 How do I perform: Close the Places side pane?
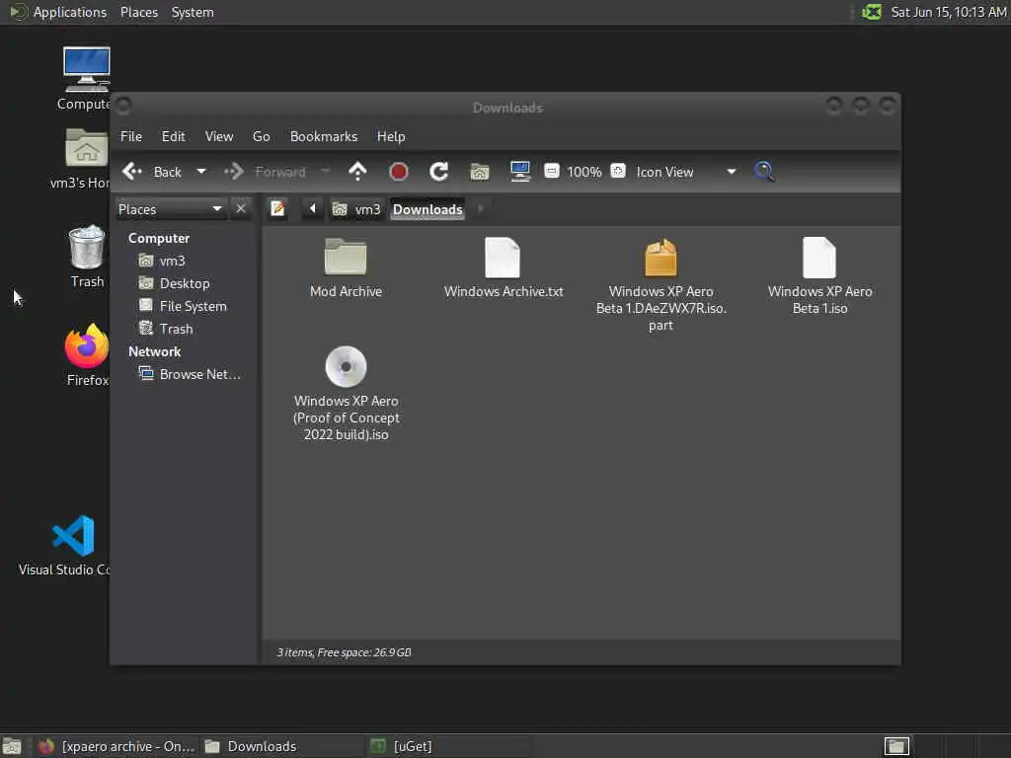(241, 209)
